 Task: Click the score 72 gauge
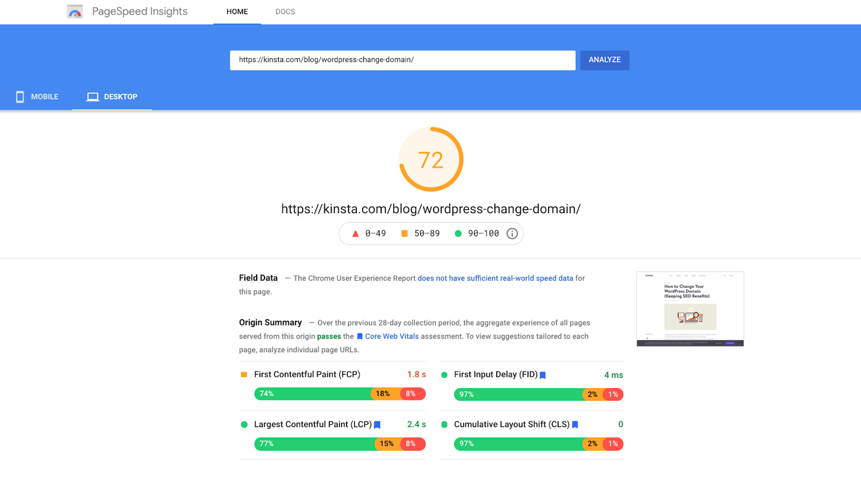tap(431, 159)
